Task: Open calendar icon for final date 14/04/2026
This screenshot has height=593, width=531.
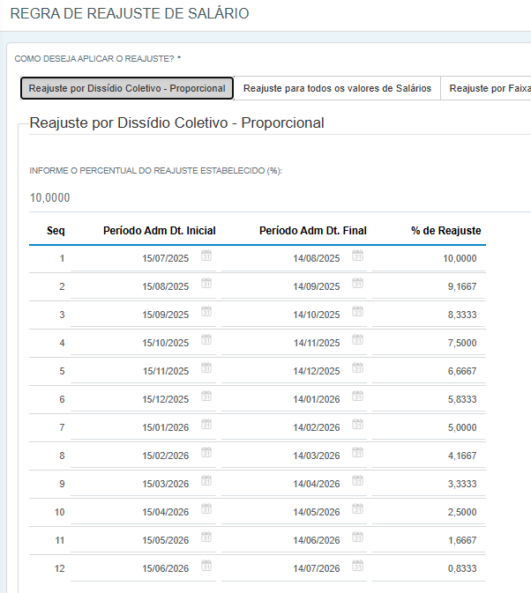Action: coord(357,481)
